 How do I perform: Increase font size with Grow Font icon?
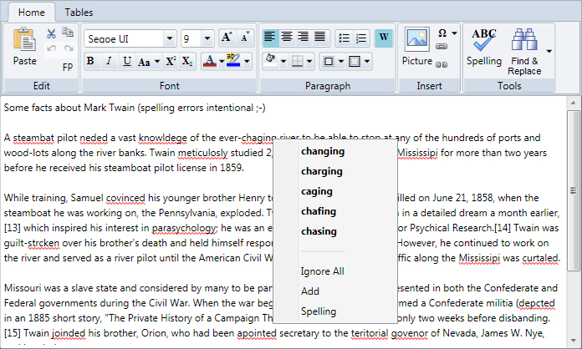pos(227,37)
